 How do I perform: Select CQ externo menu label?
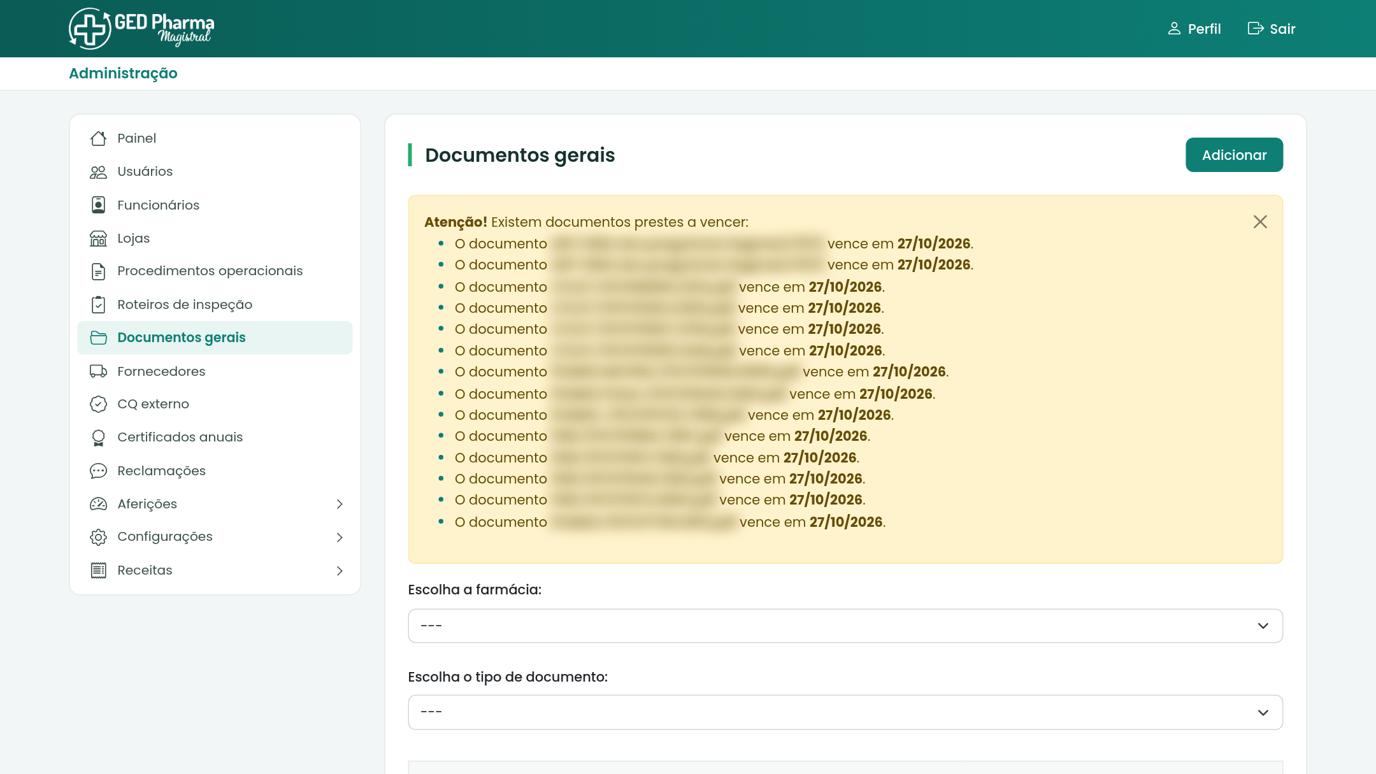[153, 404]
